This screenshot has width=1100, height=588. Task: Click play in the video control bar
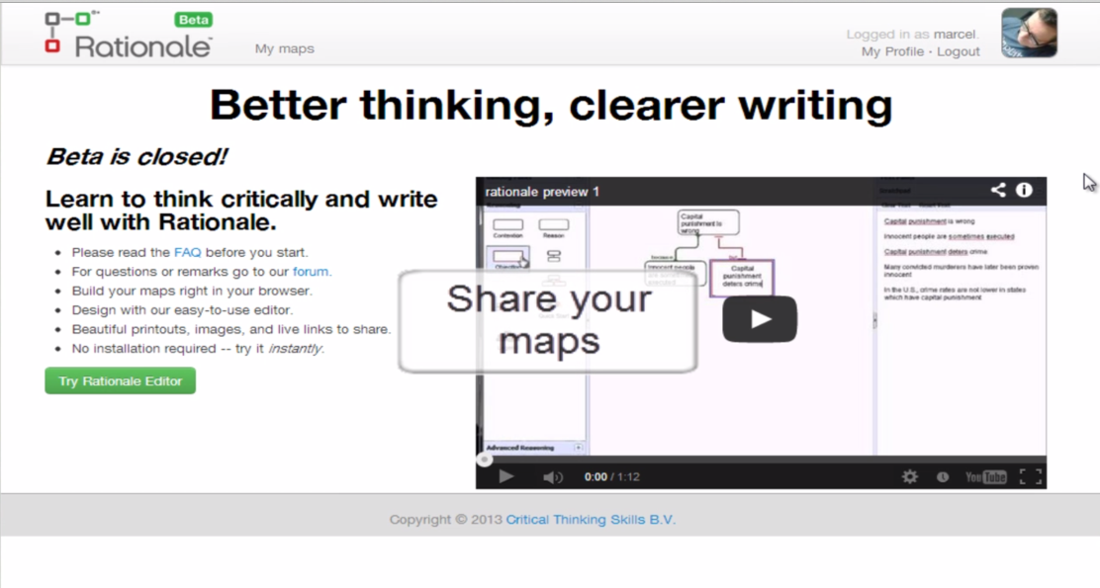[x=506, y=476]
